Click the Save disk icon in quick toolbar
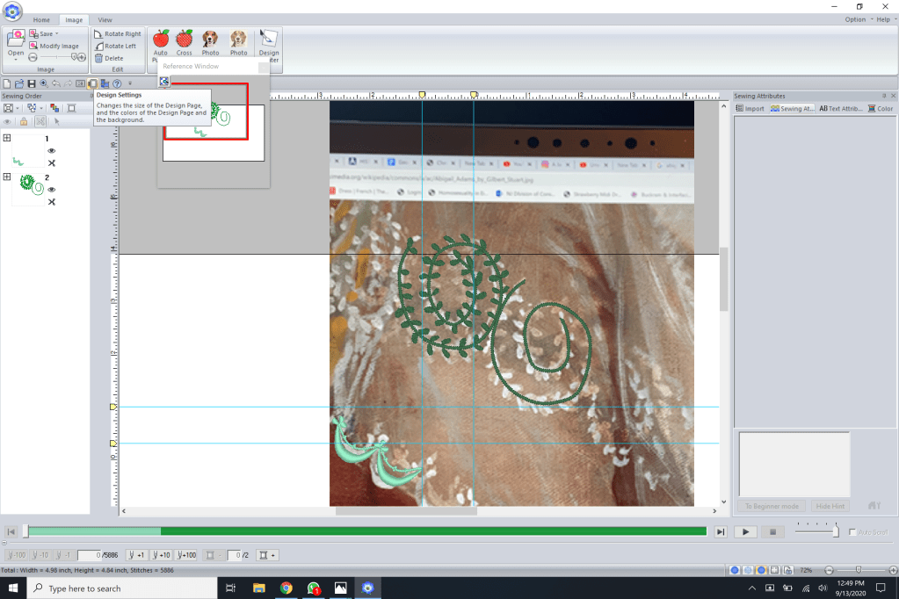 pyautogui.click(x=31, y=83)
